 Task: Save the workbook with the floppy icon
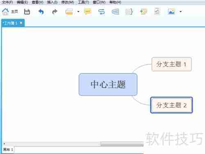(27, 11)
